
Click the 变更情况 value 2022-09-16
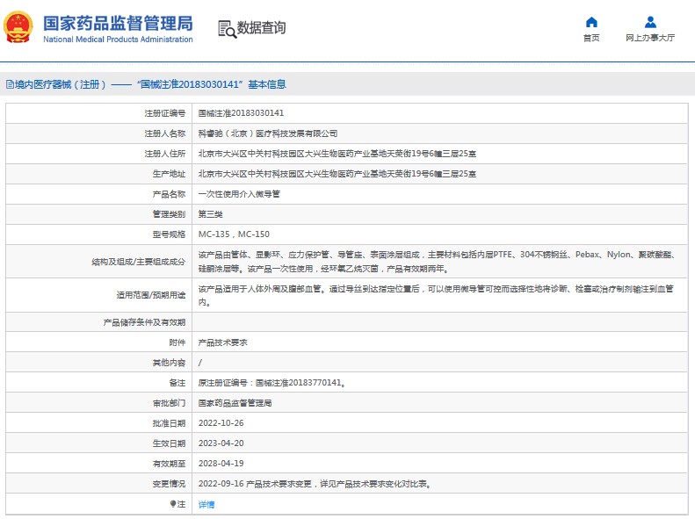coord(315,484)
